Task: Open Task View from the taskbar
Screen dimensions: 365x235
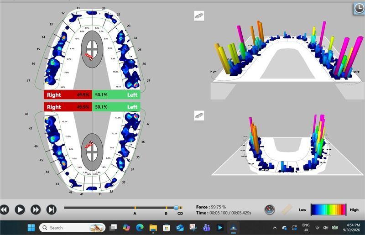Action: [113, 228]
